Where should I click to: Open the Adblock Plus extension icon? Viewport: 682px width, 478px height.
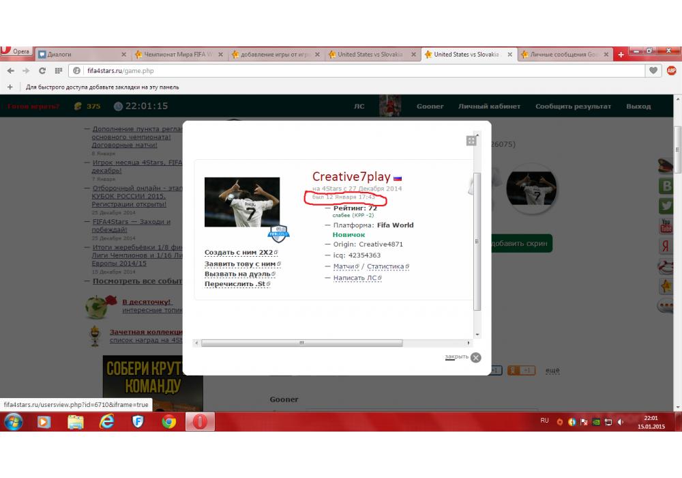click(x=671, y=70)
